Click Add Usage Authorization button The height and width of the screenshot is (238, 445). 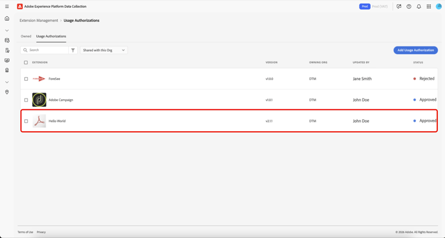click(415, 50)
